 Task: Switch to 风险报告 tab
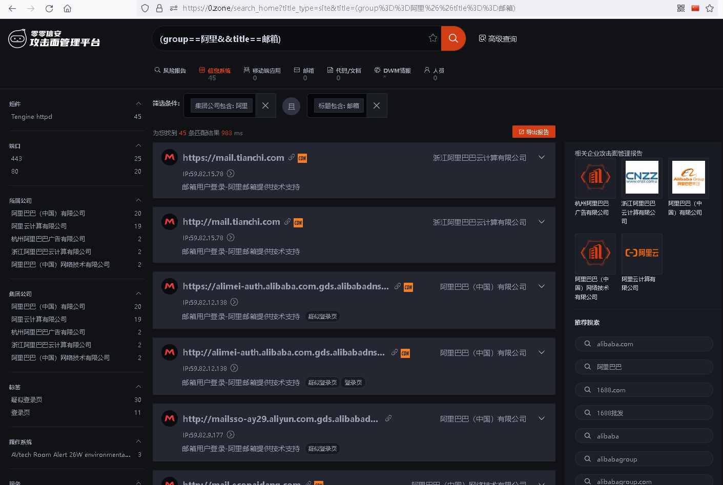(170, 71)
